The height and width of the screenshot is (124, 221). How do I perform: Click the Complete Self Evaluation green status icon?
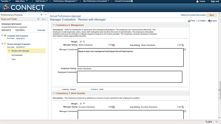[5, 35]
